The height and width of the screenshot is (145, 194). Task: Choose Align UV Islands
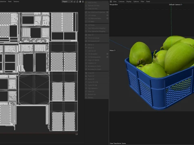click(x=97, y=60)
